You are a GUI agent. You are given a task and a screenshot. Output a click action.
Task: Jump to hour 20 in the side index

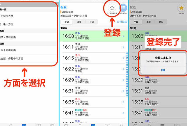tap(127, 88)
